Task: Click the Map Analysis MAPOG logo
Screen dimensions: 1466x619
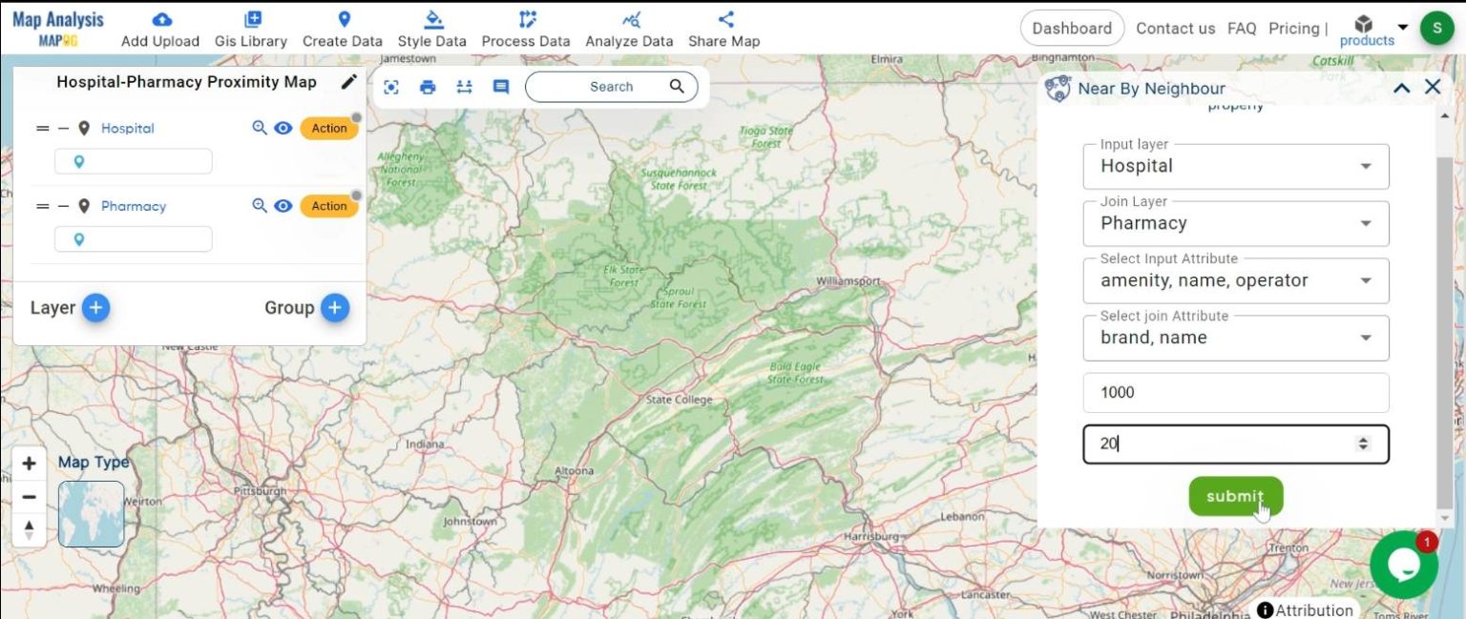Action: pyautogui.click(x=58, y=29)
